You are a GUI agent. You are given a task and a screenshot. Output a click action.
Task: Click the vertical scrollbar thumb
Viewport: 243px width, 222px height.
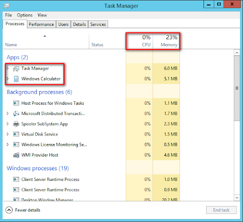(237, 88)
